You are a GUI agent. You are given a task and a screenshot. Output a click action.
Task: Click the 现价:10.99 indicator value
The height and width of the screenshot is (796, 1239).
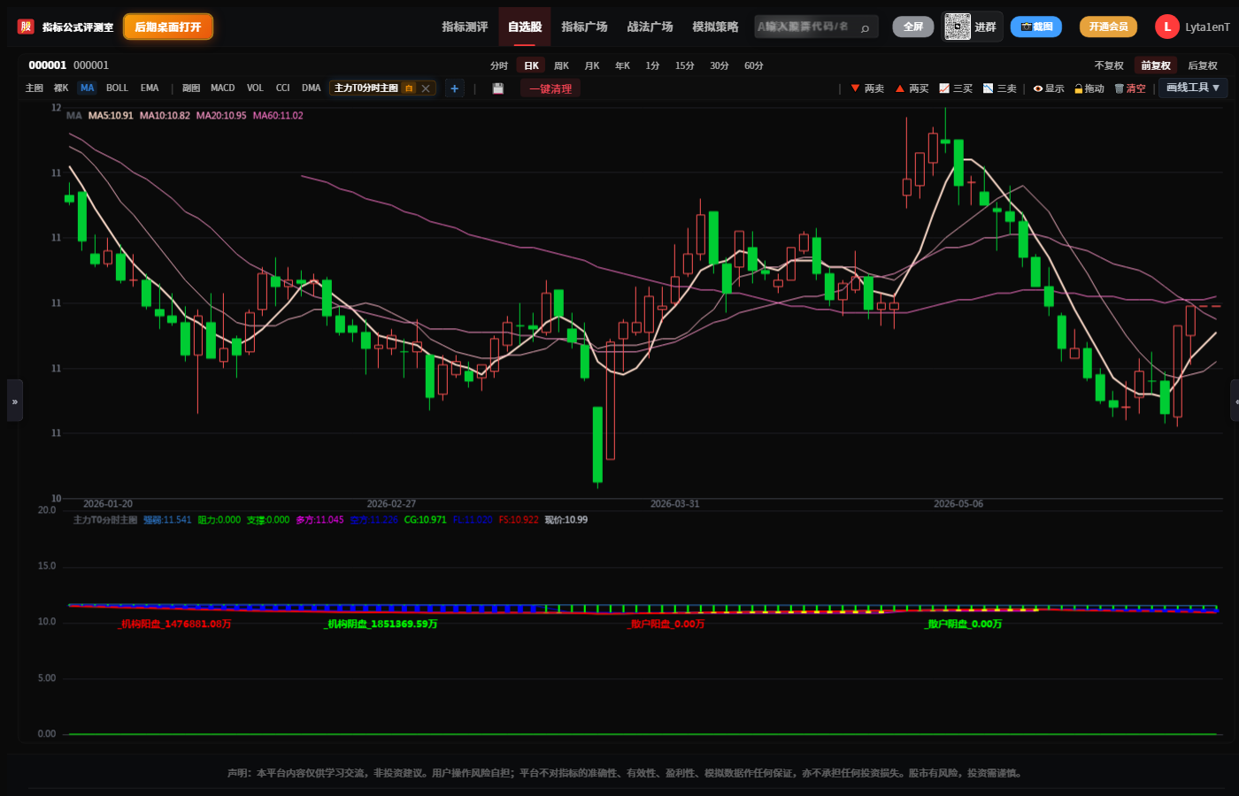[x=566, y=520]
